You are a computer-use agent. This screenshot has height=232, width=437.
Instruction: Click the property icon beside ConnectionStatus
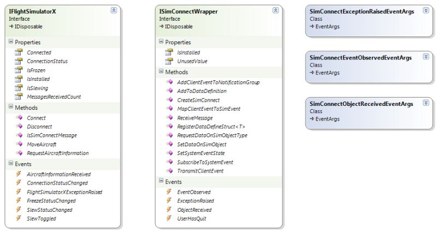19,61
